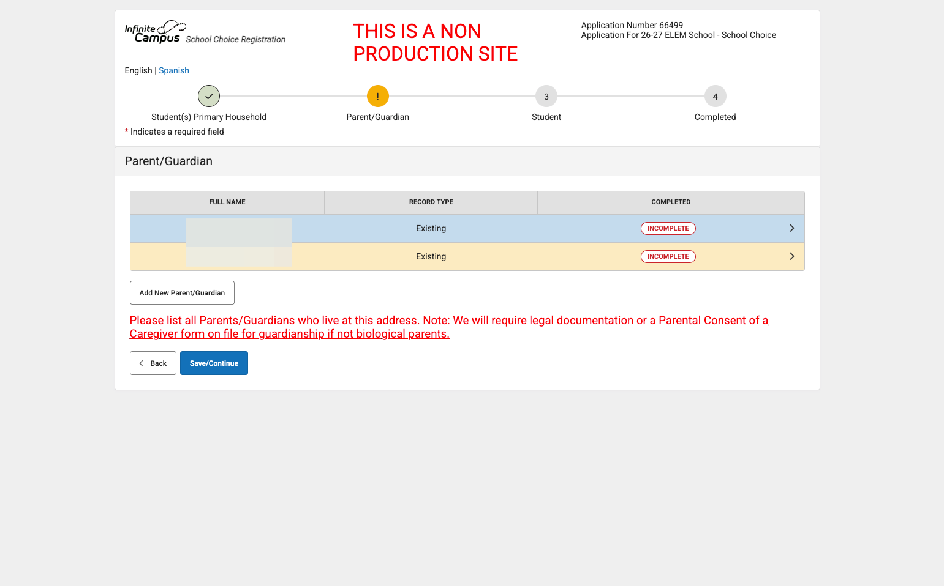This screenshot has height=586, width=944.
Task: Click INCOMPLETE badge in yellow row
Action: [668, 256]
